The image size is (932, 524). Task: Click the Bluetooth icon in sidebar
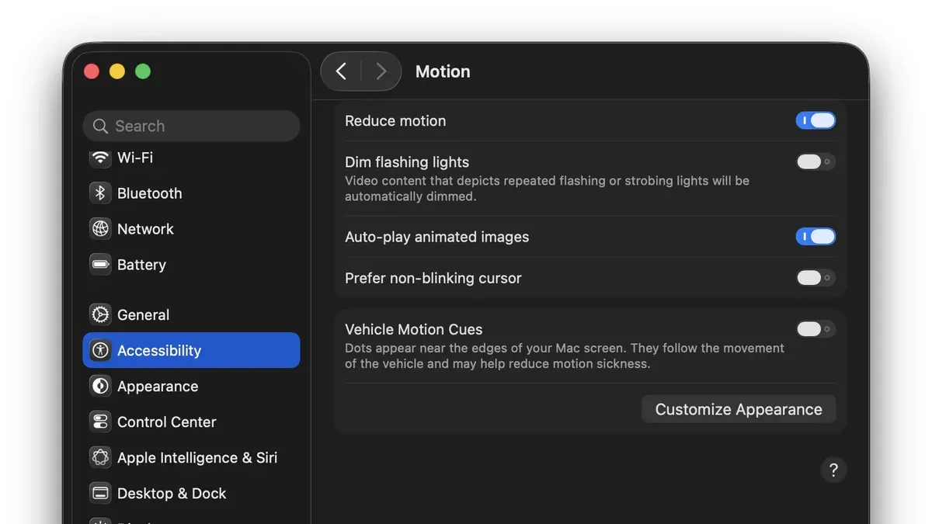click(100, 193)
